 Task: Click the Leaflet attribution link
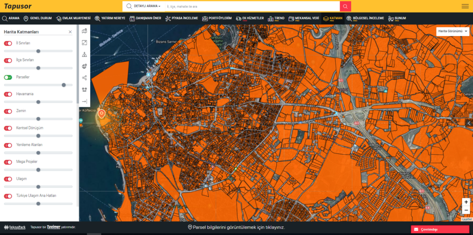tap(467, 219)
